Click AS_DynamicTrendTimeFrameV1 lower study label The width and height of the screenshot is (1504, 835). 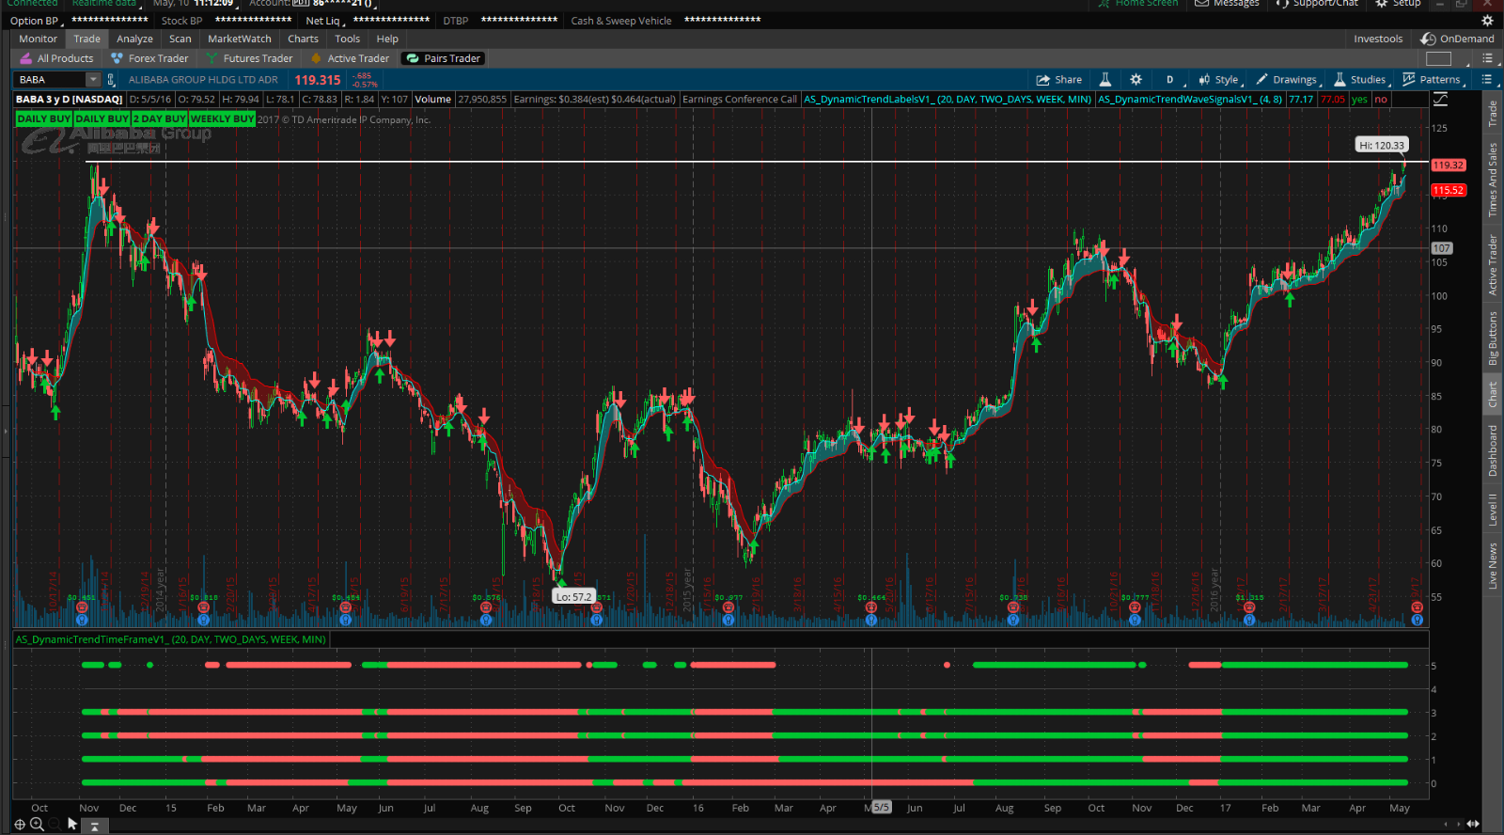point(170,639)
